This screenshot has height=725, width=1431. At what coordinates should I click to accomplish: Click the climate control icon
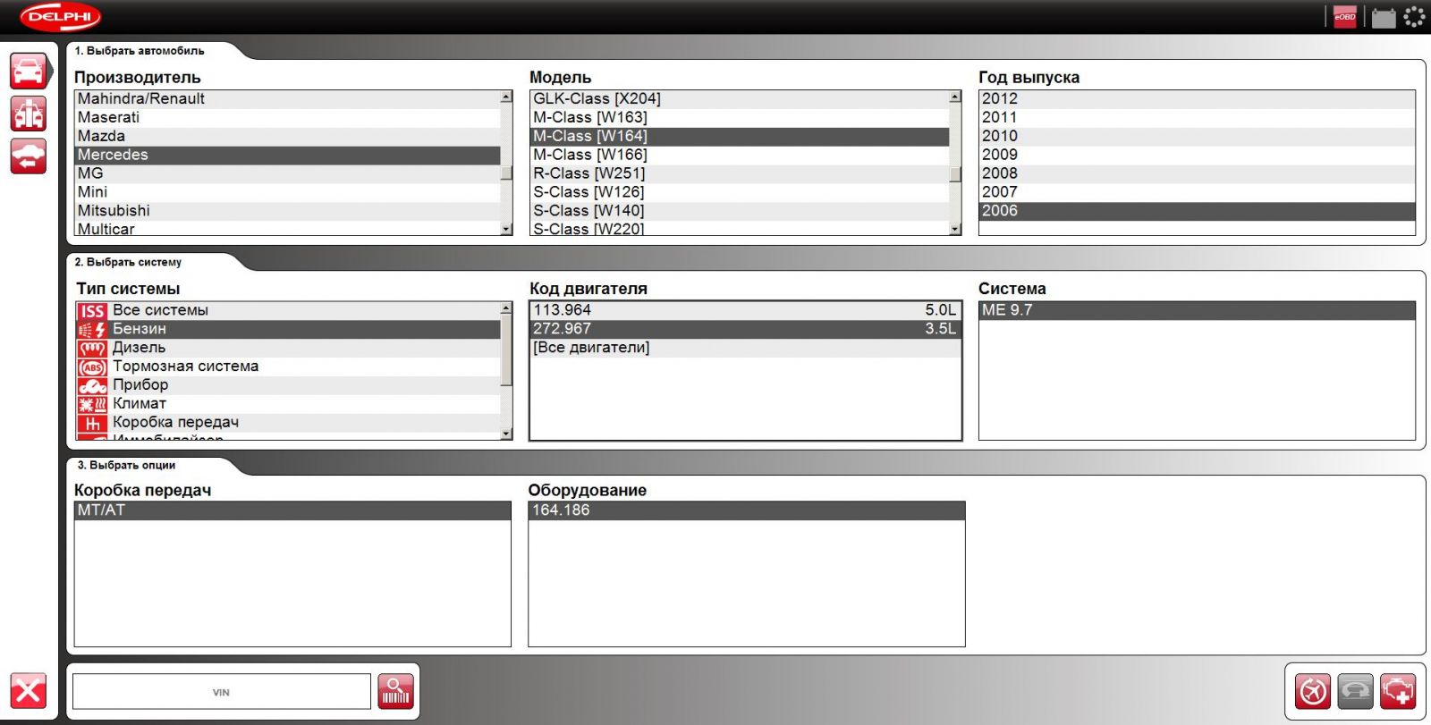(92, 405)
